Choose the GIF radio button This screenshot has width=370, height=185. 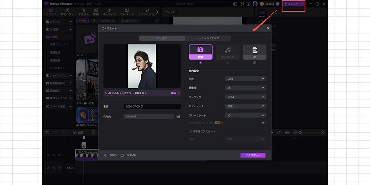pos(255,62)
